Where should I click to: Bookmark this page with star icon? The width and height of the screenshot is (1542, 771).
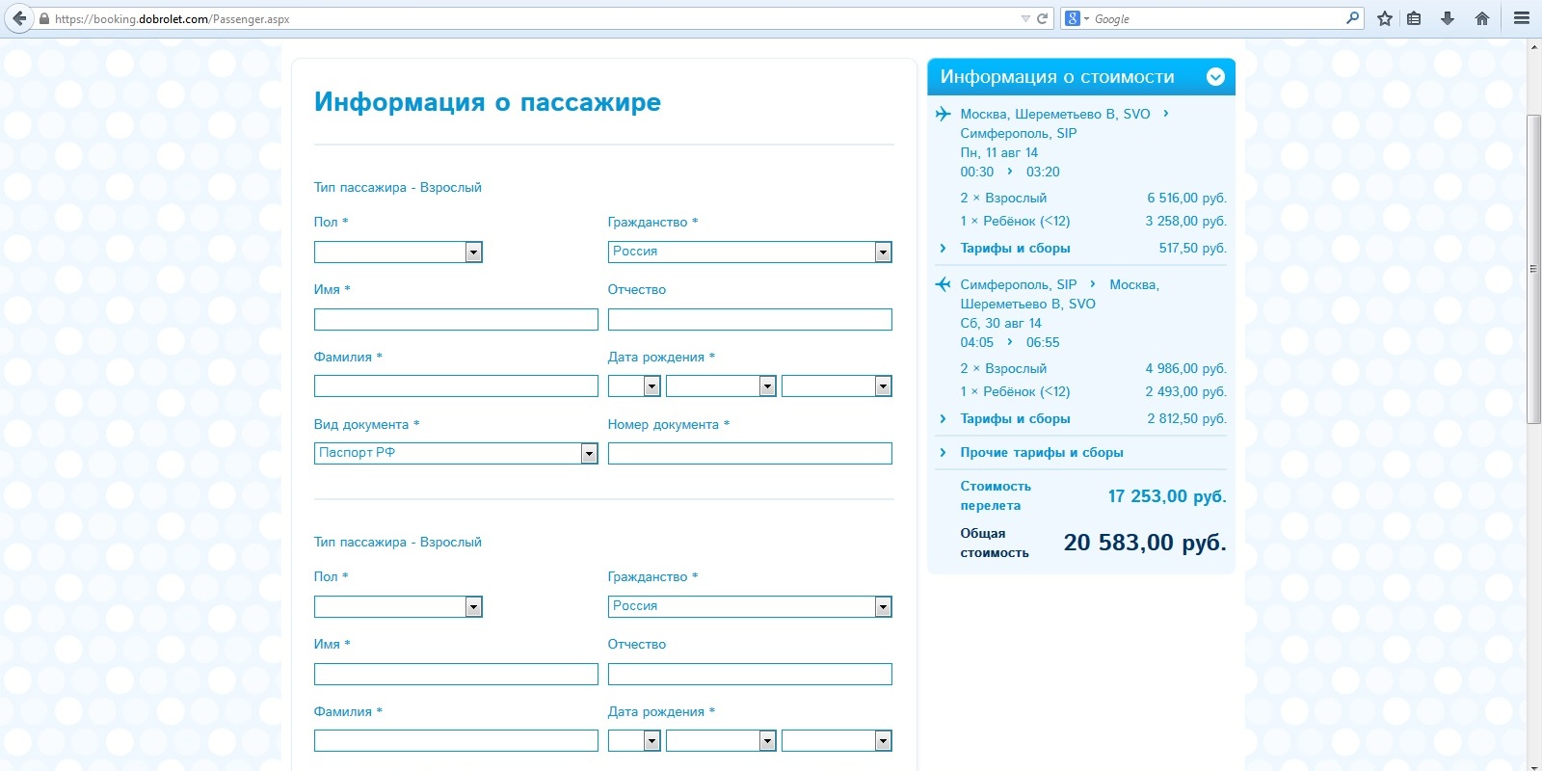point(1385,18)
